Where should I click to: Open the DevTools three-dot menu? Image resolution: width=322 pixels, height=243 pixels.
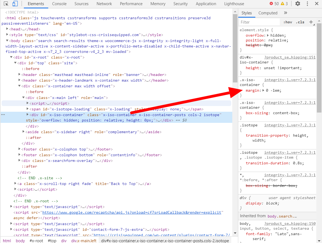(307, 4)
